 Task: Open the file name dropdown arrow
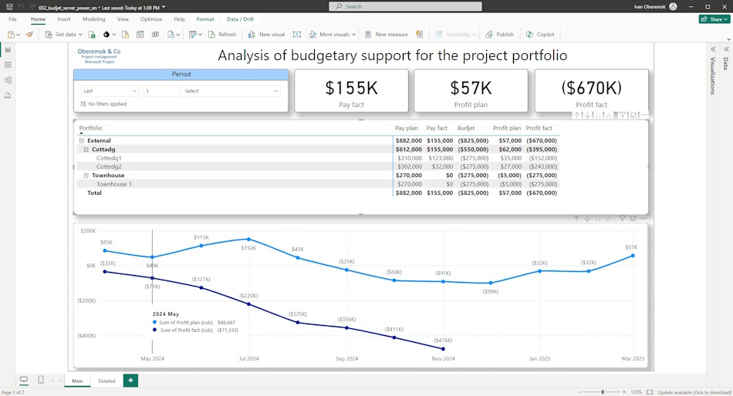click(164, 7)
